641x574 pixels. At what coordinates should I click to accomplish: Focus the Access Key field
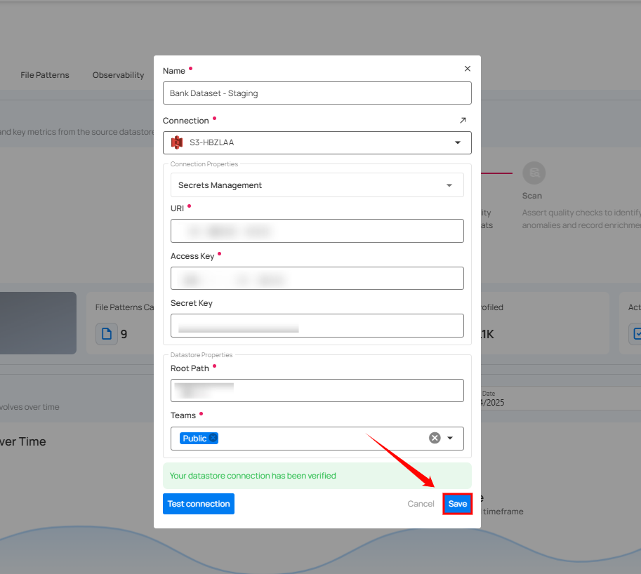(317, 279)
